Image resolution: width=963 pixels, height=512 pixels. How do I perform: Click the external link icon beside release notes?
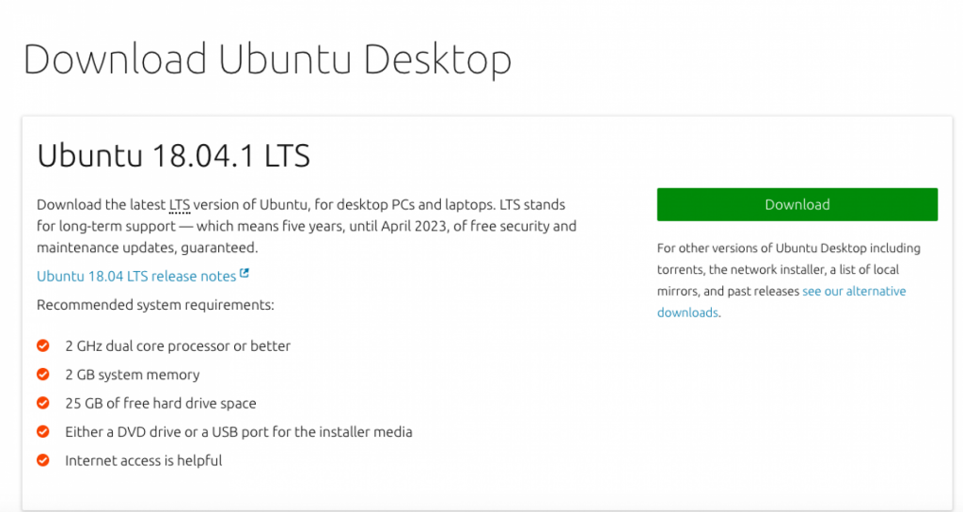tap(245, 275)
